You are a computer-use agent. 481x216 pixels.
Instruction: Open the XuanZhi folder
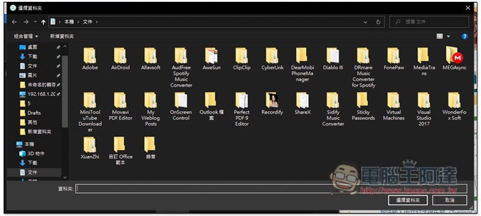point(90,148)
